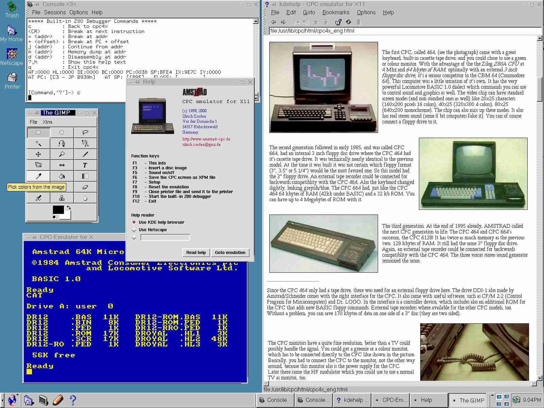
Task: Click the pencil editor icon in panel
Action: coord(58,400)
